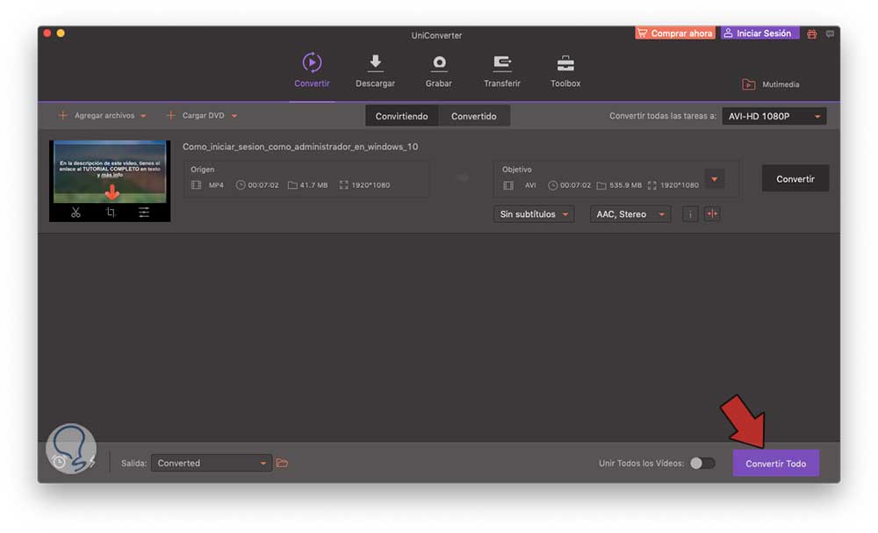Toggle Unir Todos los Videos switch

(702, 463)
